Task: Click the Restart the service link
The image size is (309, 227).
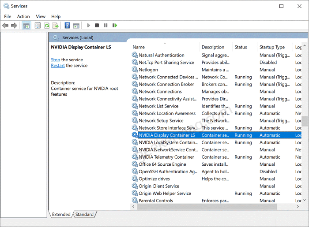Action: coord(58,66)
